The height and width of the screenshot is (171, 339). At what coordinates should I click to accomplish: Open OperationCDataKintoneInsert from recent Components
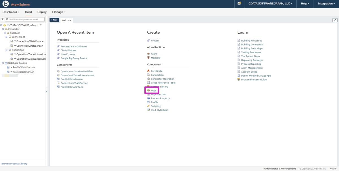[77, 75]
